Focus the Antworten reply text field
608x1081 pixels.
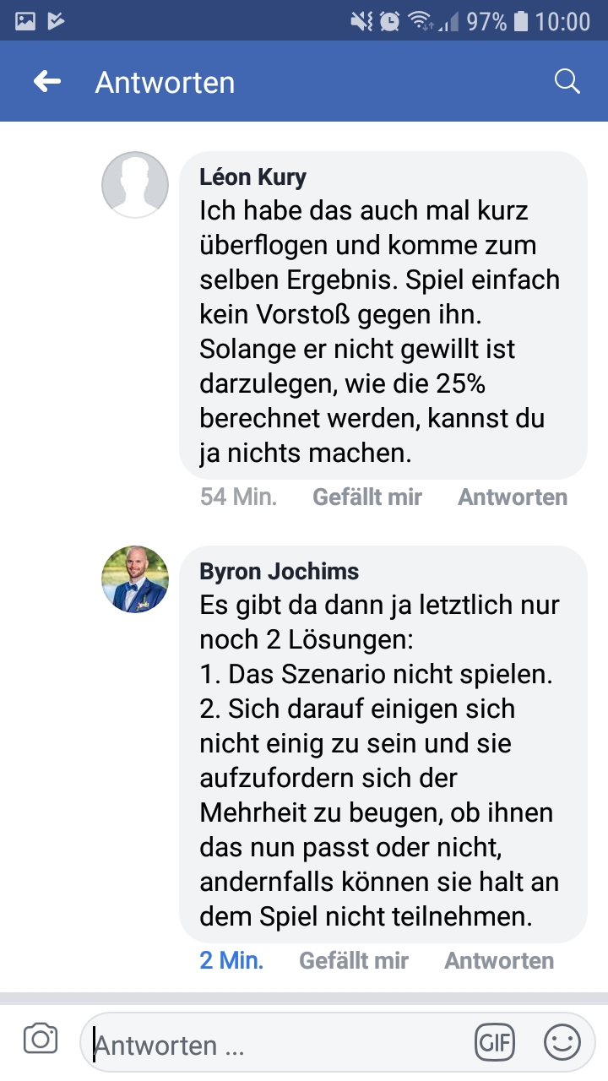tap(279, 1045)
